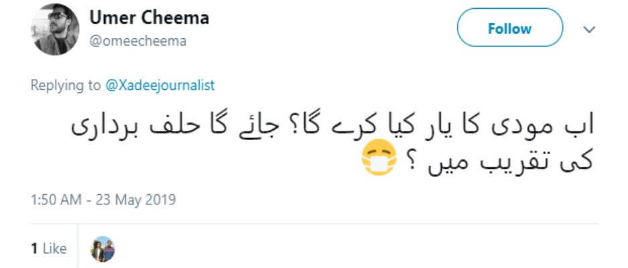Show the 1 Like list
This screenshot has height=268, width=628.
[x=49, y=249]
